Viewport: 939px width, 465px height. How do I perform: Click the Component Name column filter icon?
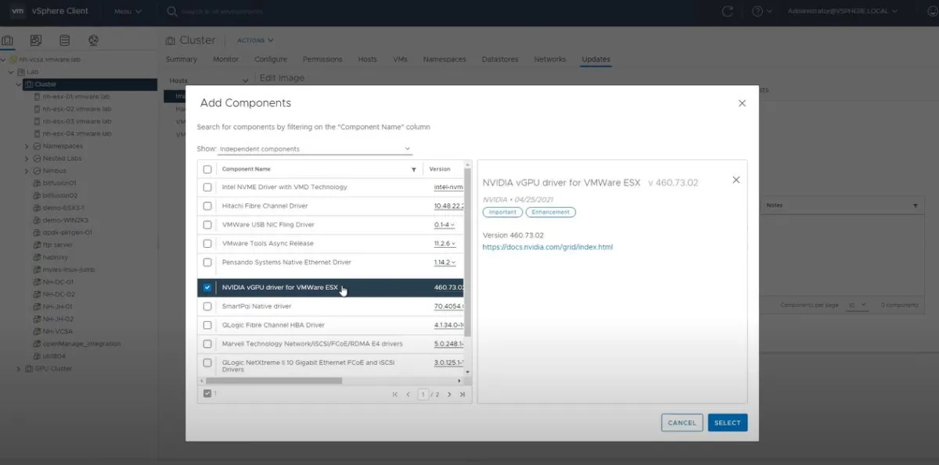click(x=414, y=169)
